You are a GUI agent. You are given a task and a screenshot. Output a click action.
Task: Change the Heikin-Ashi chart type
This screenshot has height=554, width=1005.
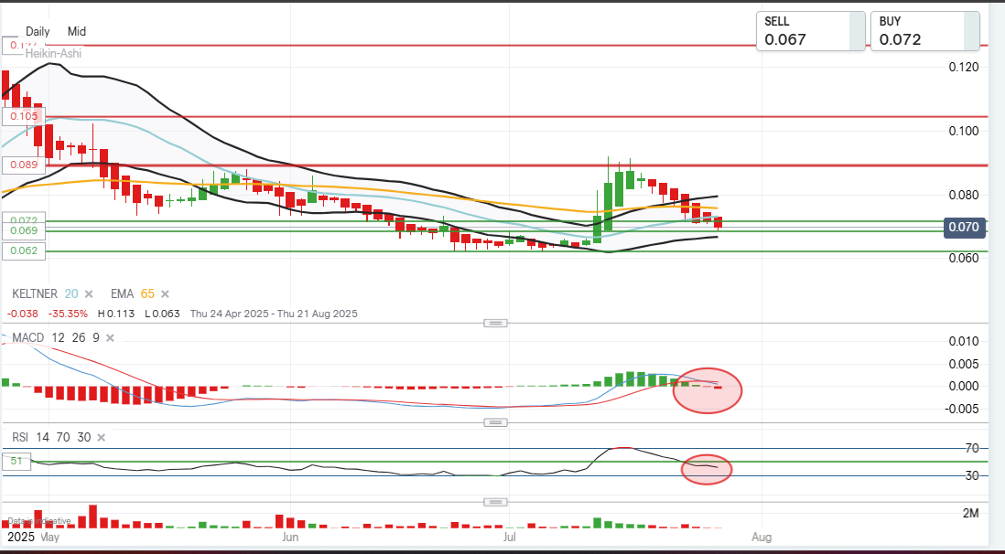pyautogui.click(x=52, y=54)
